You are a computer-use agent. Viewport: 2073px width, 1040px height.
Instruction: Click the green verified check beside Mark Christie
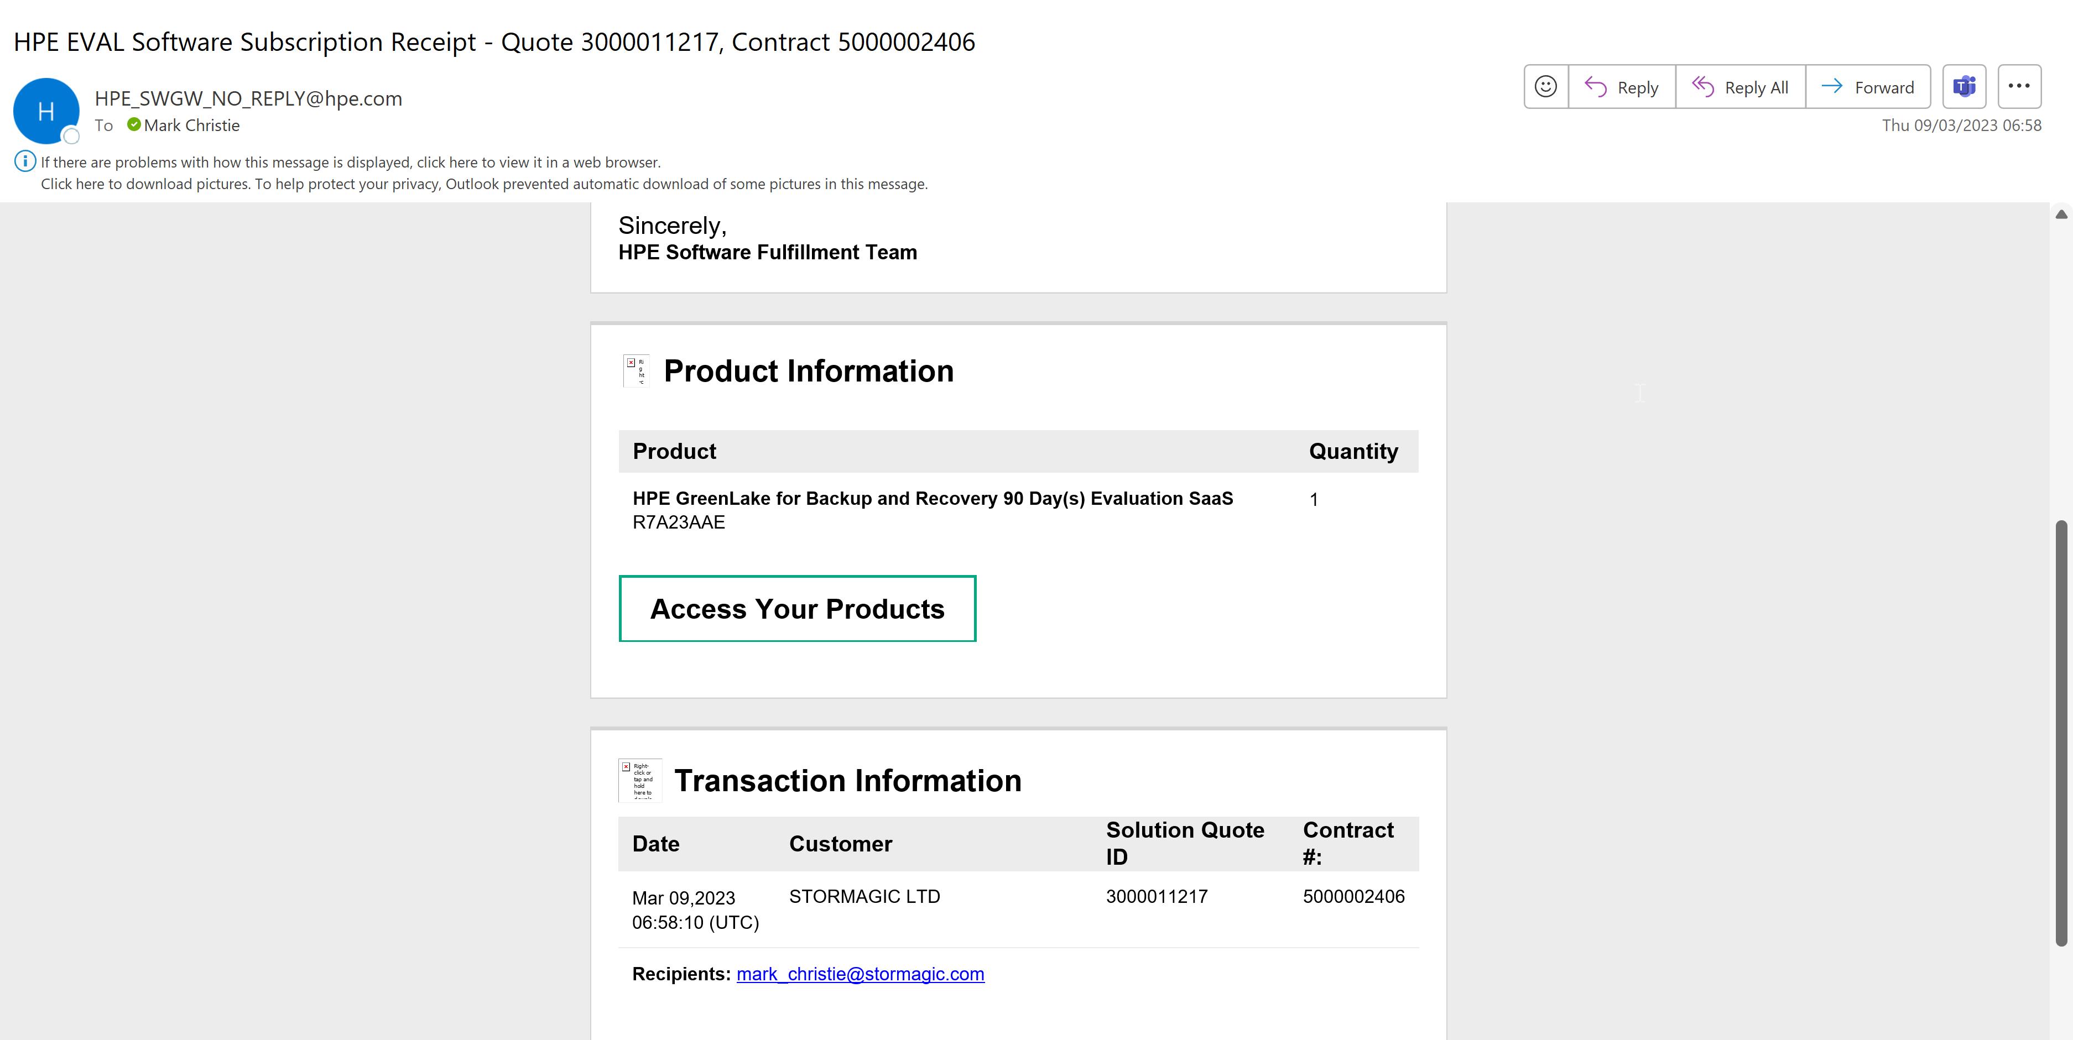click(134, 124)
